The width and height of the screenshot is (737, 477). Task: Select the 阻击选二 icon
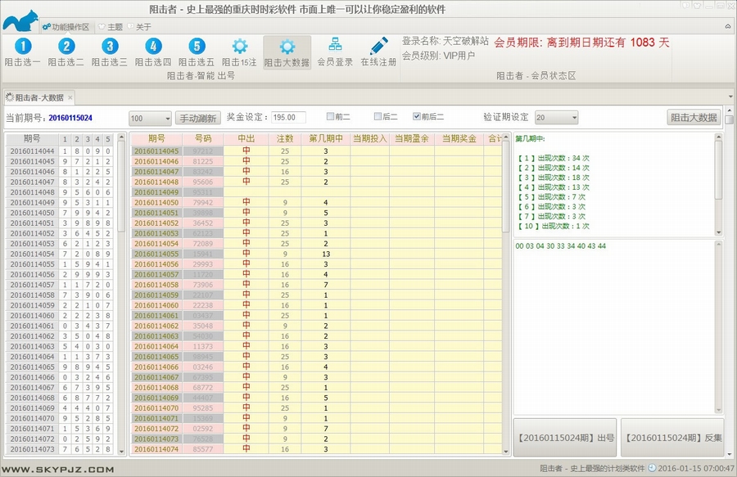tap(67, 47)
